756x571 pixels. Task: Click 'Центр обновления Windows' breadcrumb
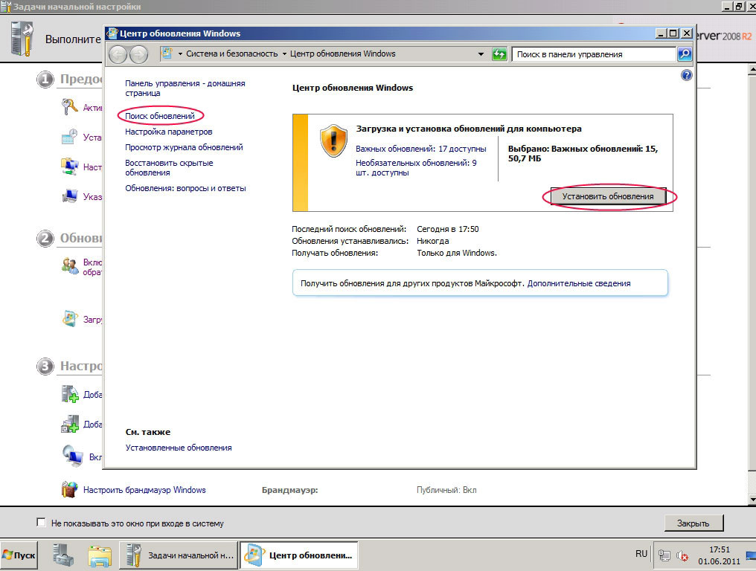click(343, 54)
